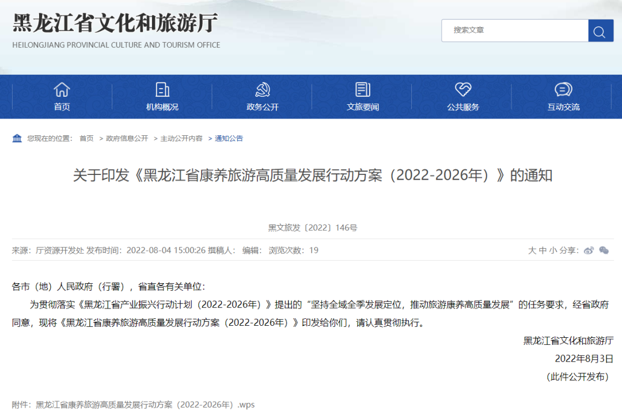The height and width of the screenshot is (419, 622).
Task: Set font size to large 大
Action: [x=532, y=250]
